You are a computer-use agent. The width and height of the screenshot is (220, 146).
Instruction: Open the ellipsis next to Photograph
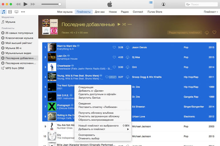[72, 105]
